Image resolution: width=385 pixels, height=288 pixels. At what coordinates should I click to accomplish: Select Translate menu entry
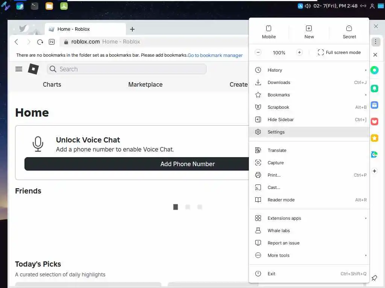click(x=309, y=150)
